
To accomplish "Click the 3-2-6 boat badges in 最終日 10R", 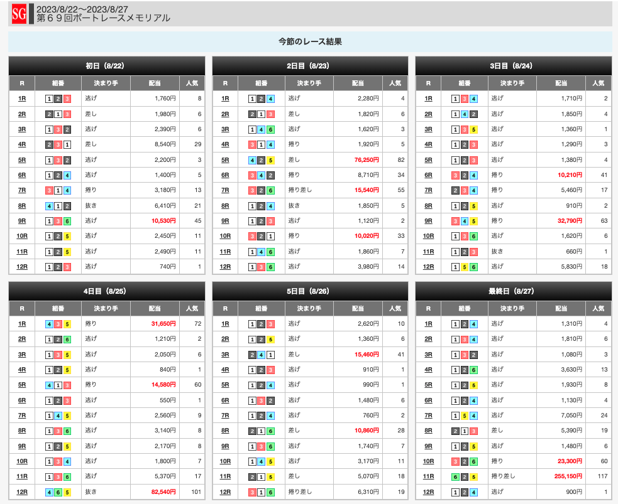I will tap(465, 461).
